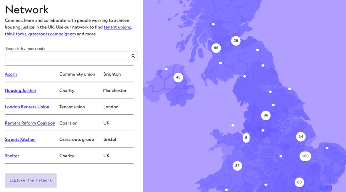Click the map cluster showing 14
This screenshot has width=346, height=192.
tap(301, 137)
